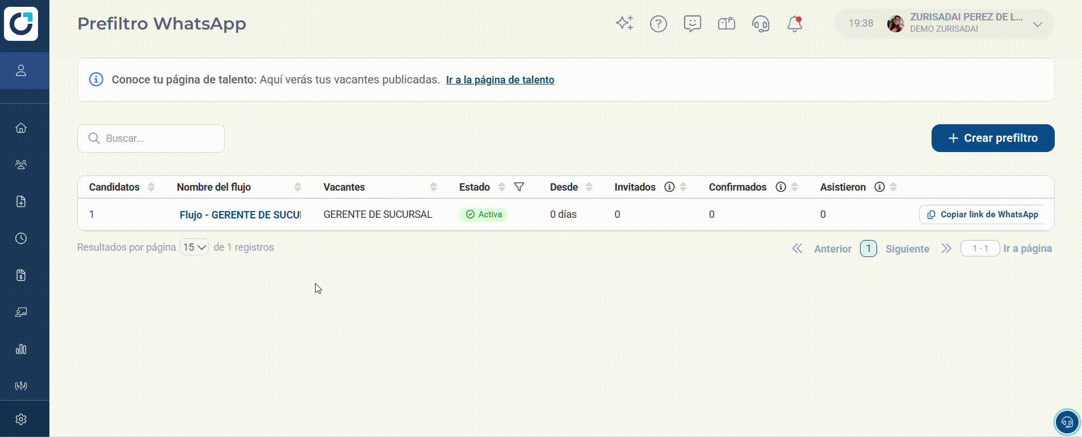Click the floating support chat bubble

pos(1067,422)
